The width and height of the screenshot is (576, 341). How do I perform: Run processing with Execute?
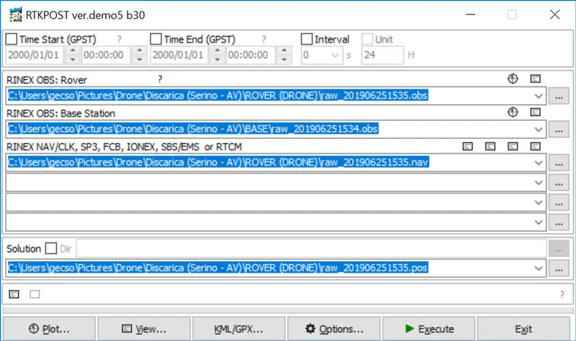[428, 329]
